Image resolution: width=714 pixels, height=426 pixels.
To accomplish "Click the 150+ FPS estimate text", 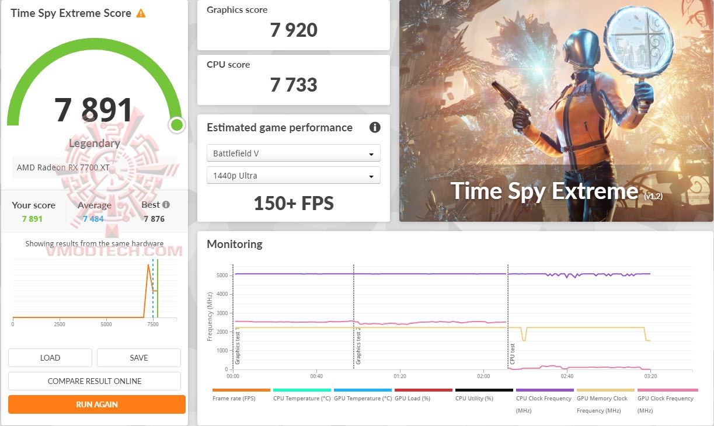I will click(294, 203).
